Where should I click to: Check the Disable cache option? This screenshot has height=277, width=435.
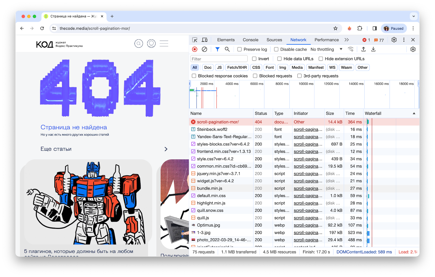[x=276, y=49]
